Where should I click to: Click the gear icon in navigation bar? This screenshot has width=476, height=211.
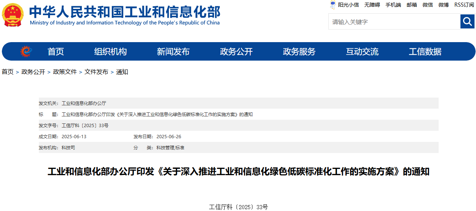[x=26, y=51]
